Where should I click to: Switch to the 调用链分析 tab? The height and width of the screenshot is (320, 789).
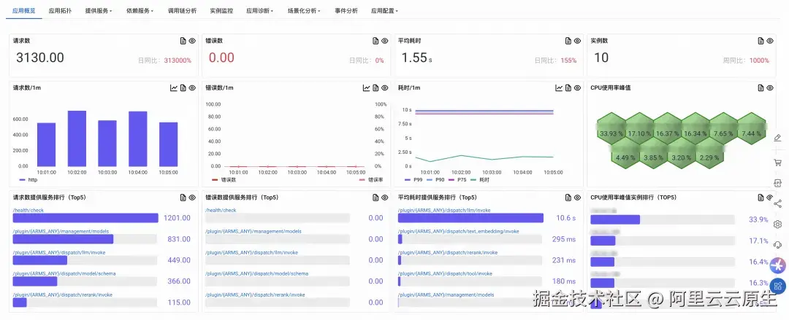(182, 11)
